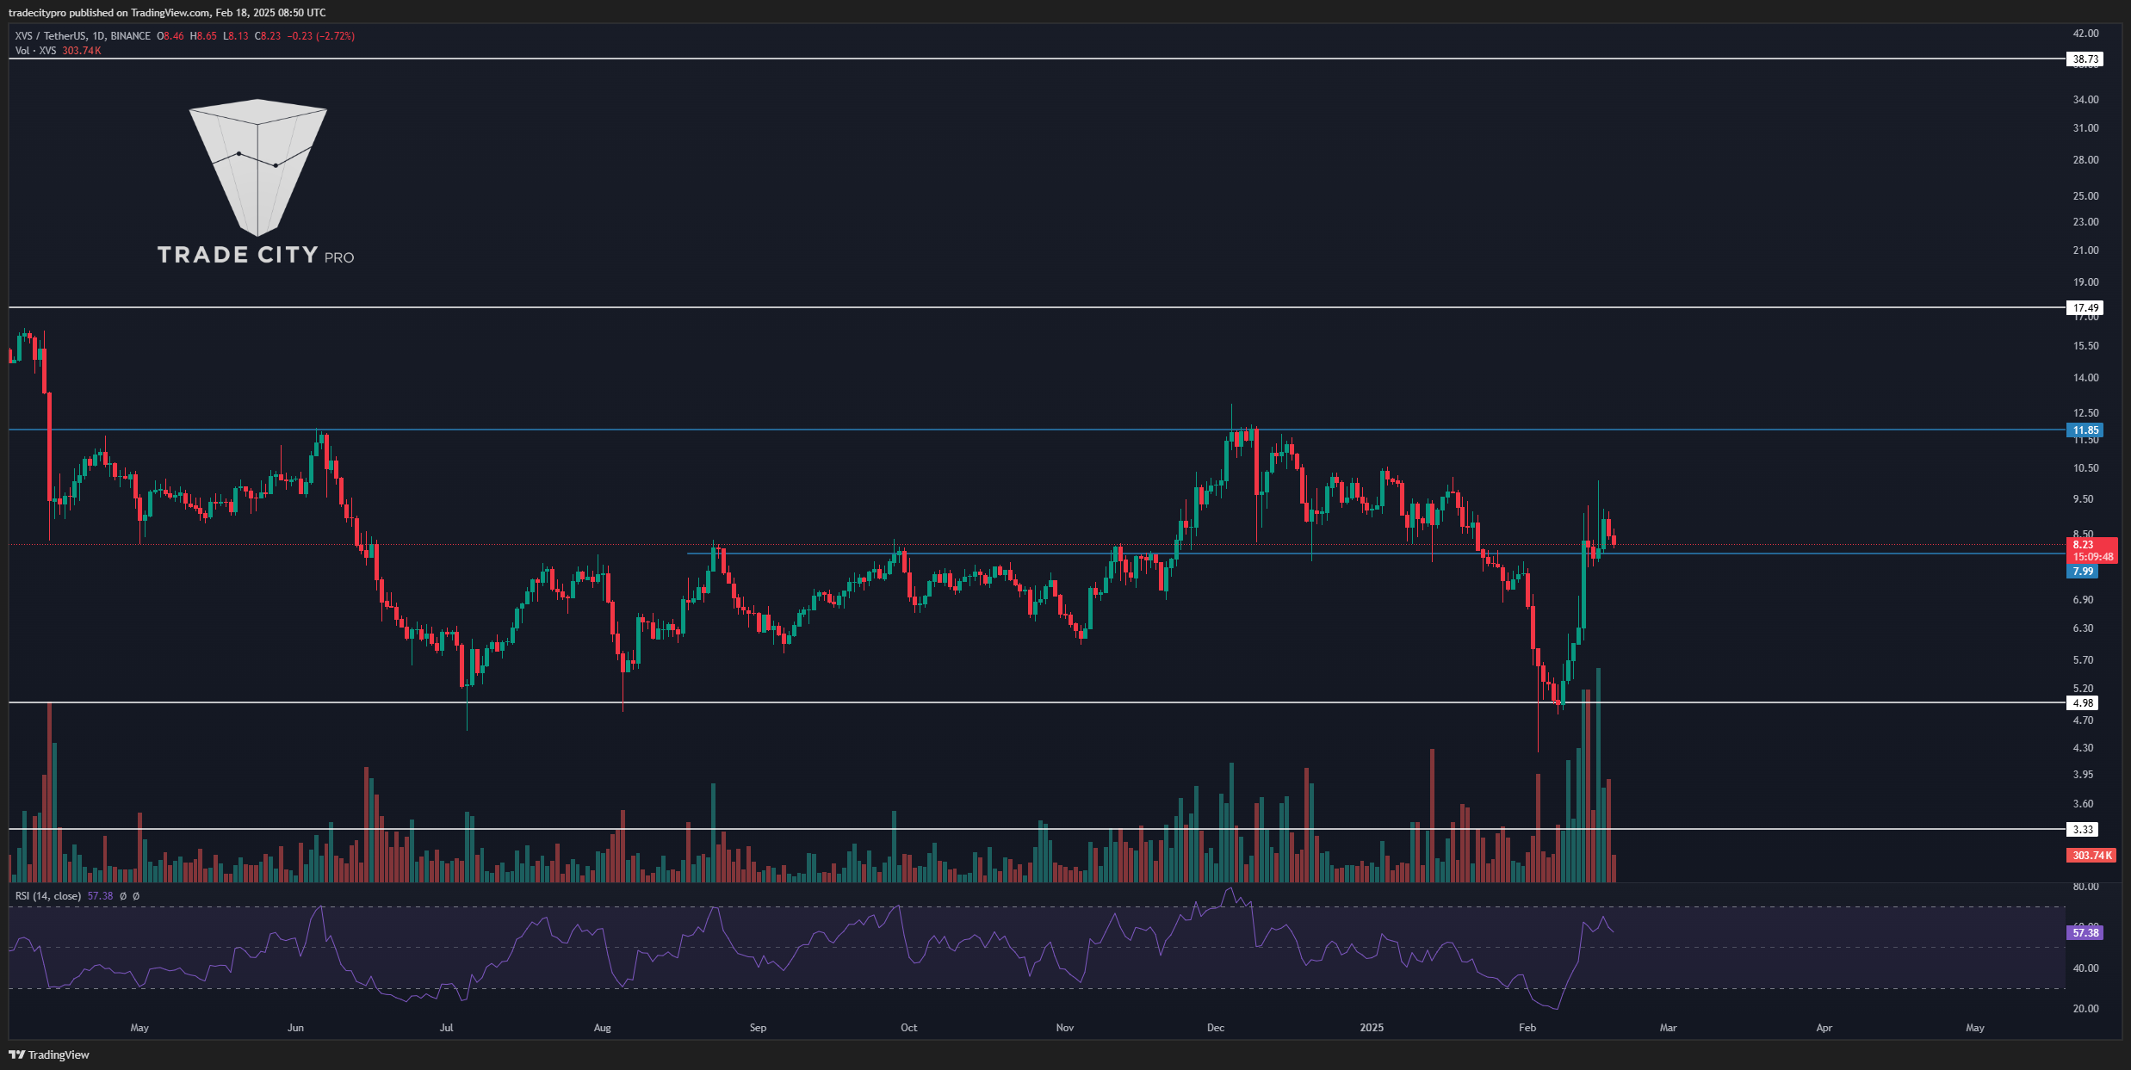Click the Sep date axis label
This screenshot has width=2131, height=1070.
pos(758,1028)
